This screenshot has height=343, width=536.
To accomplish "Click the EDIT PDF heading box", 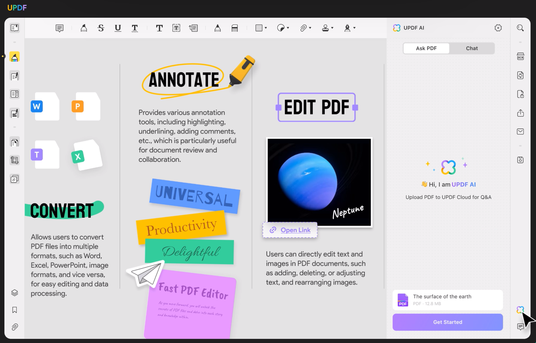I will click(317, 107).
